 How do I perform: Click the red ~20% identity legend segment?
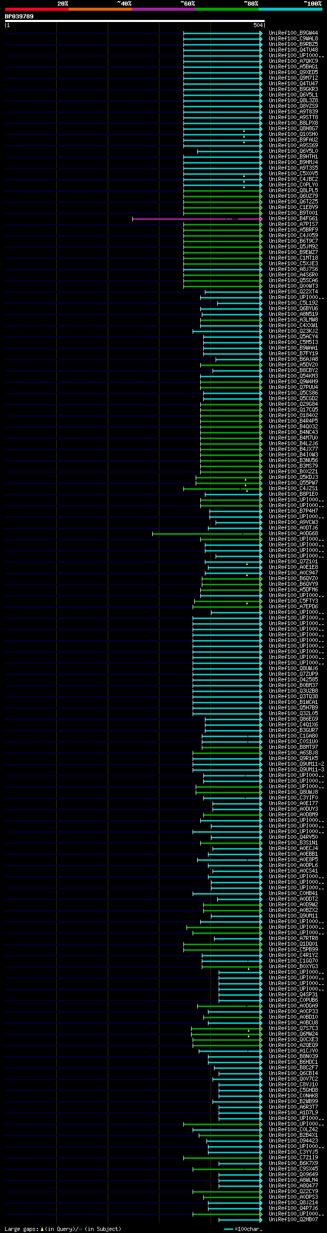tap(36, 9)
